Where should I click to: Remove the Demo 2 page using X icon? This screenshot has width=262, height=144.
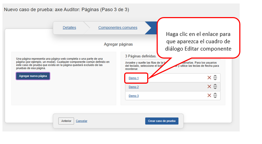tap(209, 86)
